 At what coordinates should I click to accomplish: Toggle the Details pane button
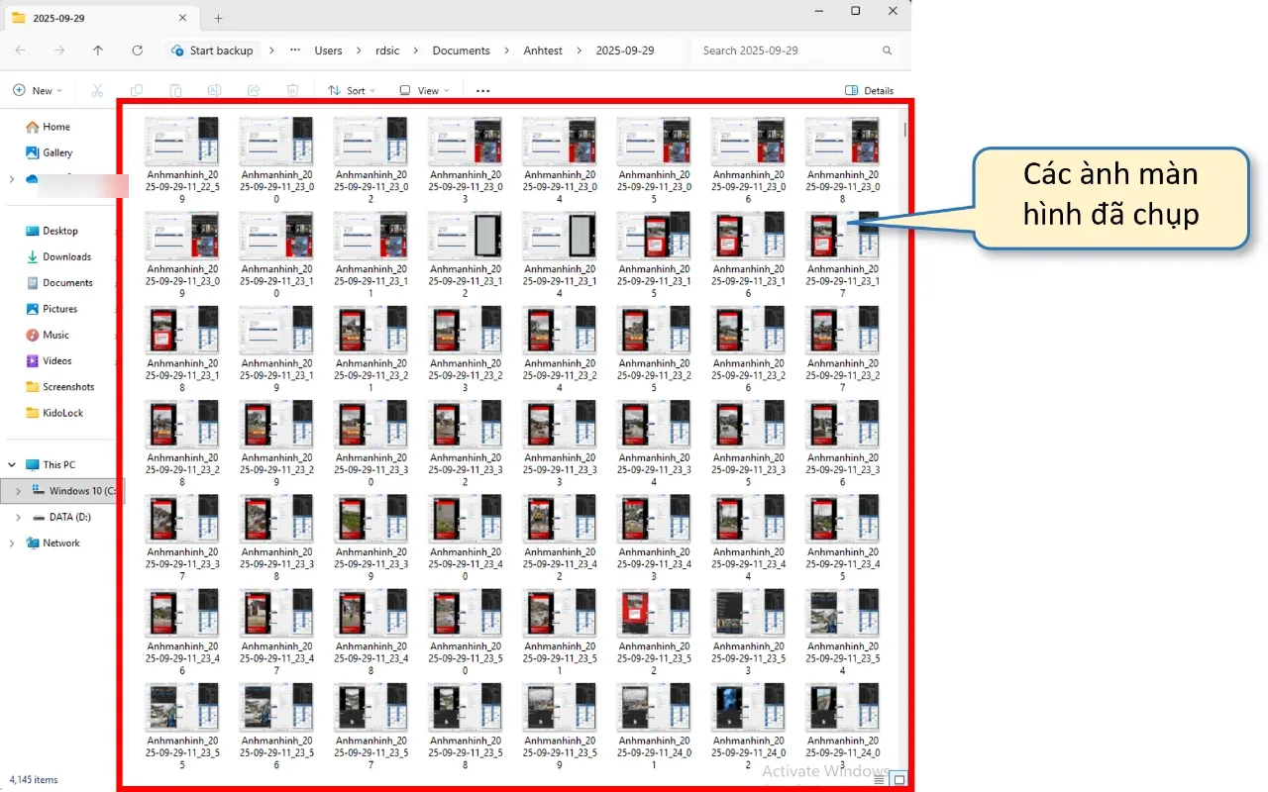pyautogui.click(x=869, y=90)
